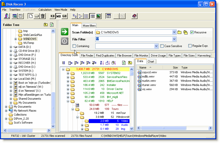Image resolution: width=220 pixels, height=143 pixels.
Task: Switch to list view icon
Action: click(86, 16)
